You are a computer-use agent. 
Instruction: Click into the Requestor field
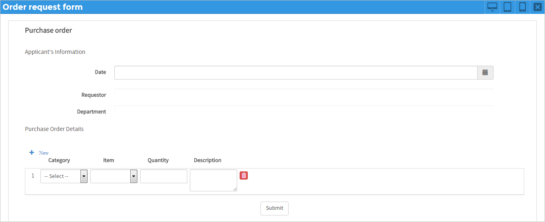click(304, 95)
